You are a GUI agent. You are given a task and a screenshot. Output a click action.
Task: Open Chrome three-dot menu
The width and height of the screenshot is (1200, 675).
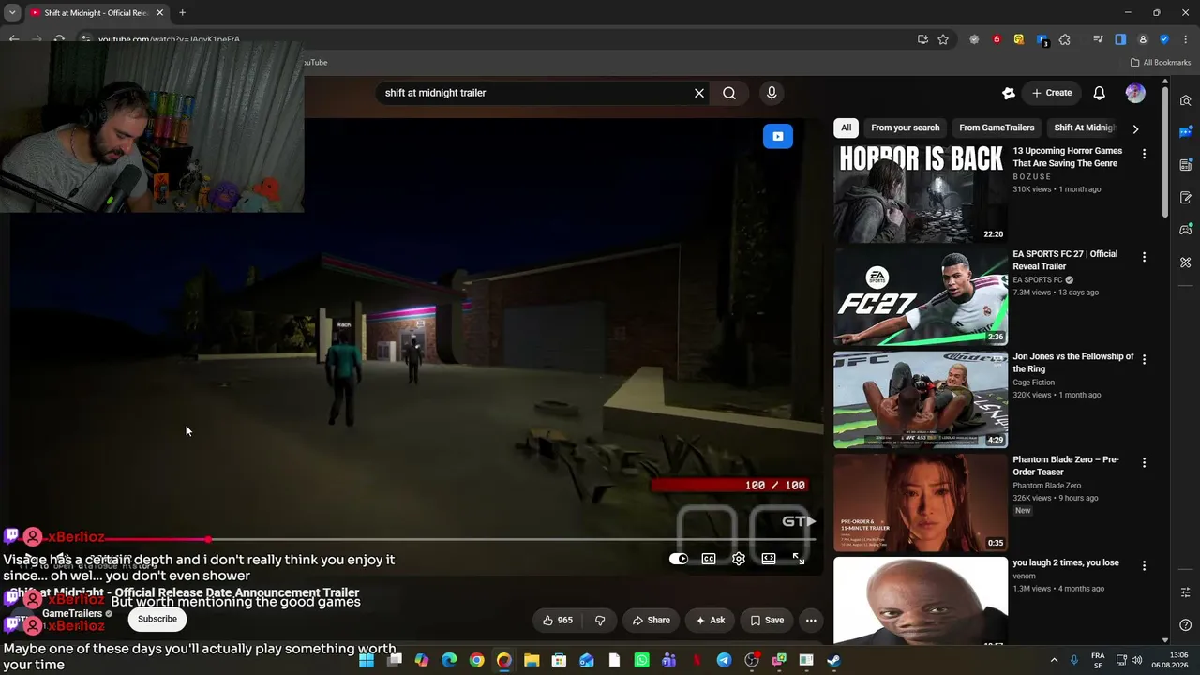tap(1186, 39)
